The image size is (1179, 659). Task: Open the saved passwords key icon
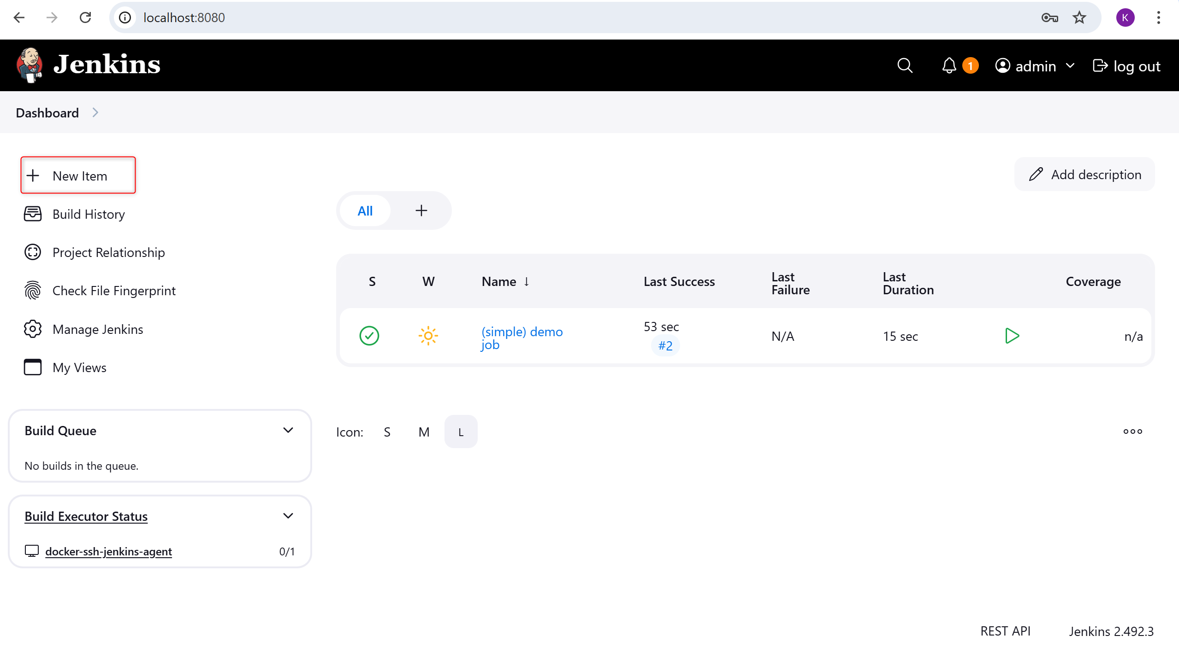pyautogui.click(x=1049, y=17)
